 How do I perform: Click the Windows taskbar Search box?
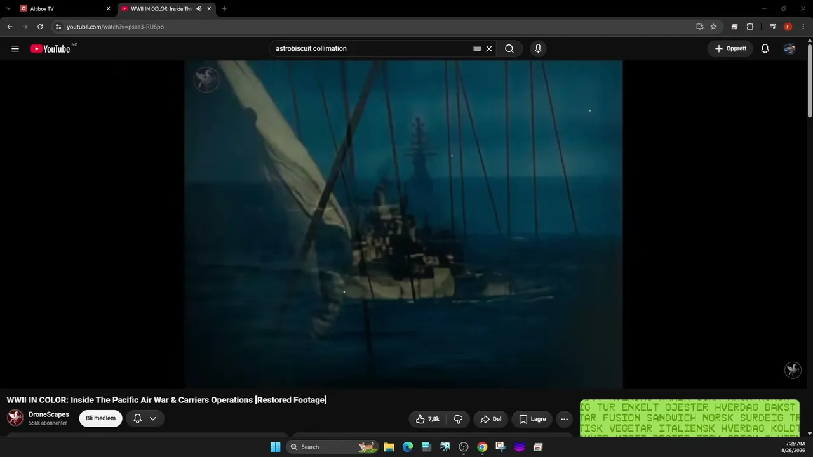(x=332, y=447)
